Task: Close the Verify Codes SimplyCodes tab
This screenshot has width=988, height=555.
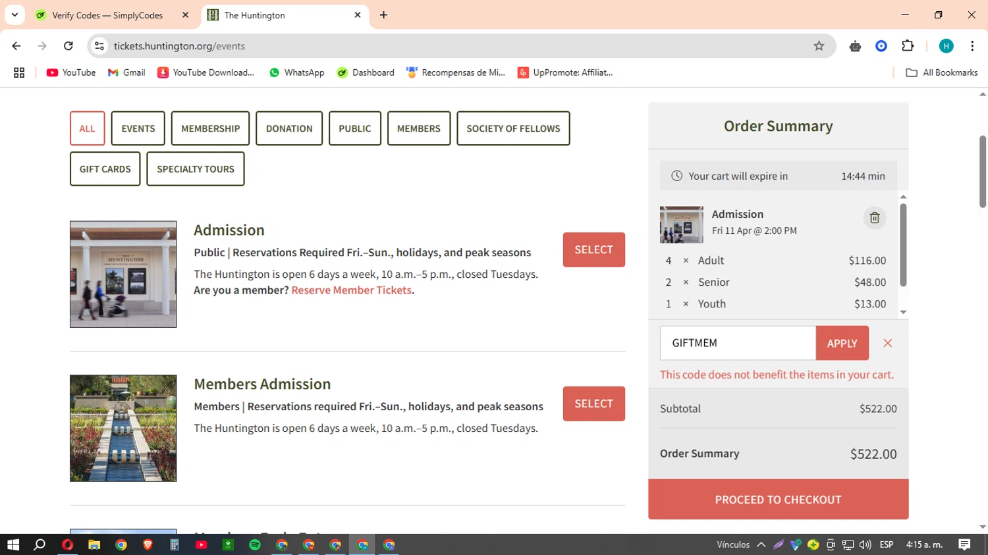Action: (186, 14)
